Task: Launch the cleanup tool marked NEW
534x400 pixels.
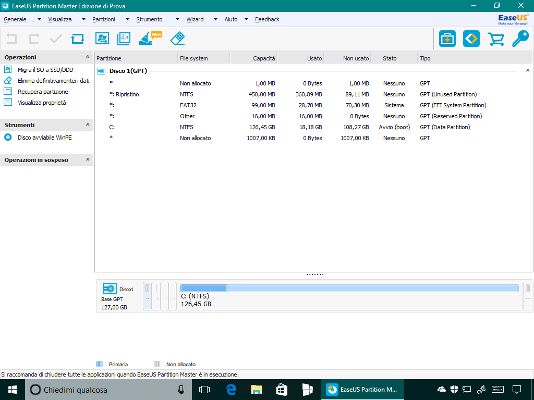Action: click(x=150, y=38)
